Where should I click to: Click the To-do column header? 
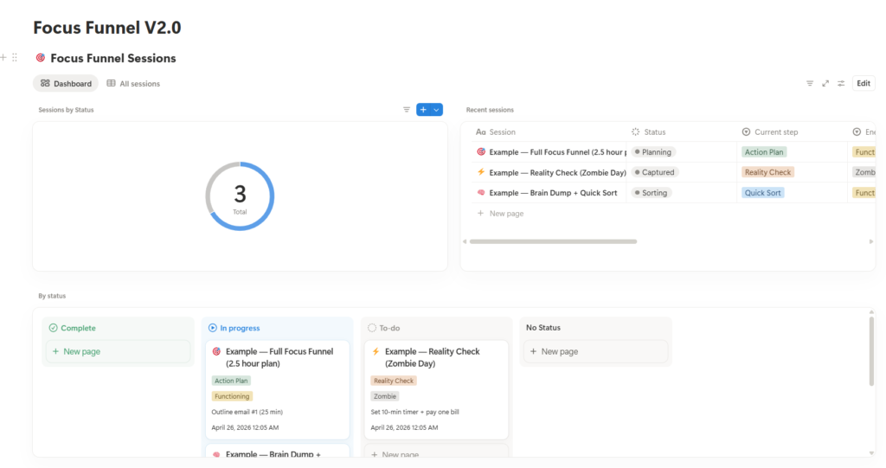click(x=383, y=328)
